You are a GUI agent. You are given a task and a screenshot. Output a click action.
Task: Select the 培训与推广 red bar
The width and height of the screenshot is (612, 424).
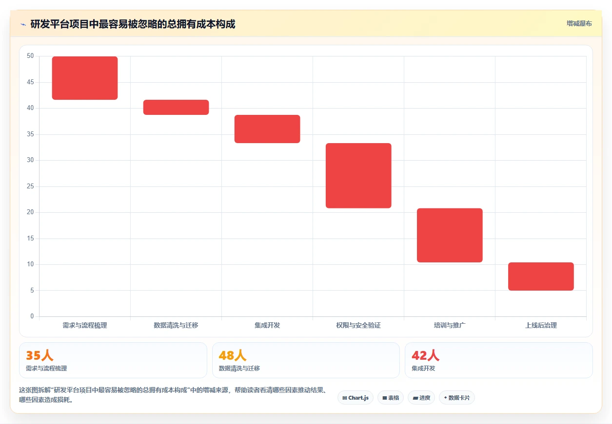pos(450,235)
